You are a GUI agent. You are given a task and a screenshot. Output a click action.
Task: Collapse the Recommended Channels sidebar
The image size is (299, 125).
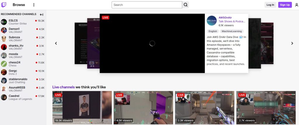pyautogui.click(x=41, y=15)
